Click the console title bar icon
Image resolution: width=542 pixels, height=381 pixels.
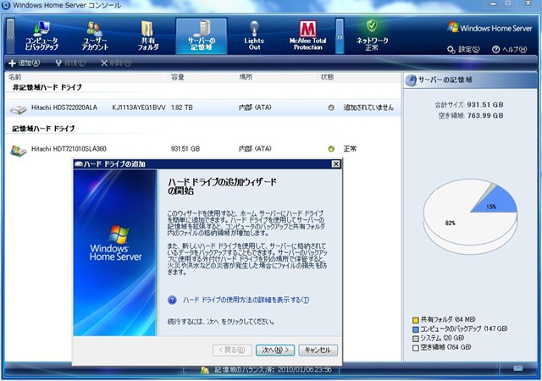[6, 5]
